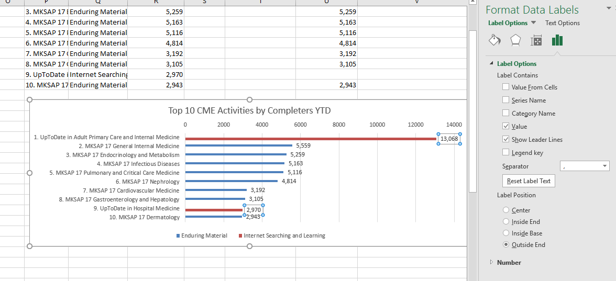Click axis label 10. MKSAP 17 Dermatology

(144, 217)
